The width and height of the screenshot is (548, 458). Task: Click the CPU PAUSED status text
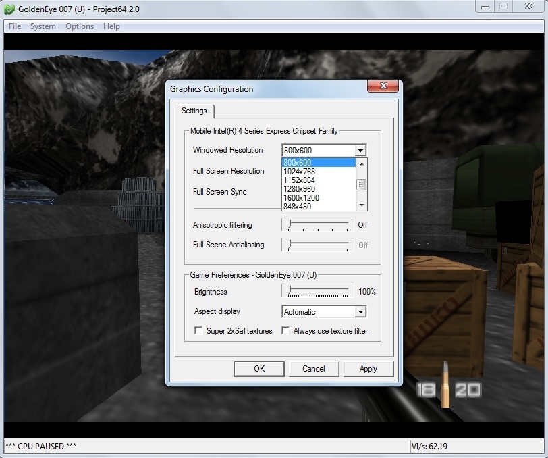(41, 447)
